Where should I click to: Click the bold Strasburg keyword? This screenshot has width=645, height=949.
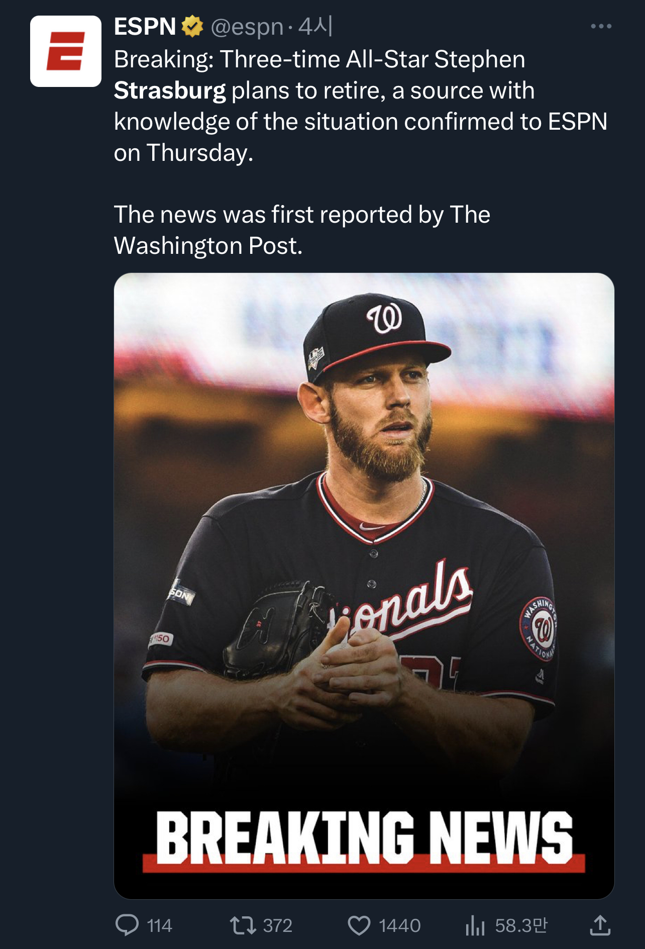tap(170, 91)
